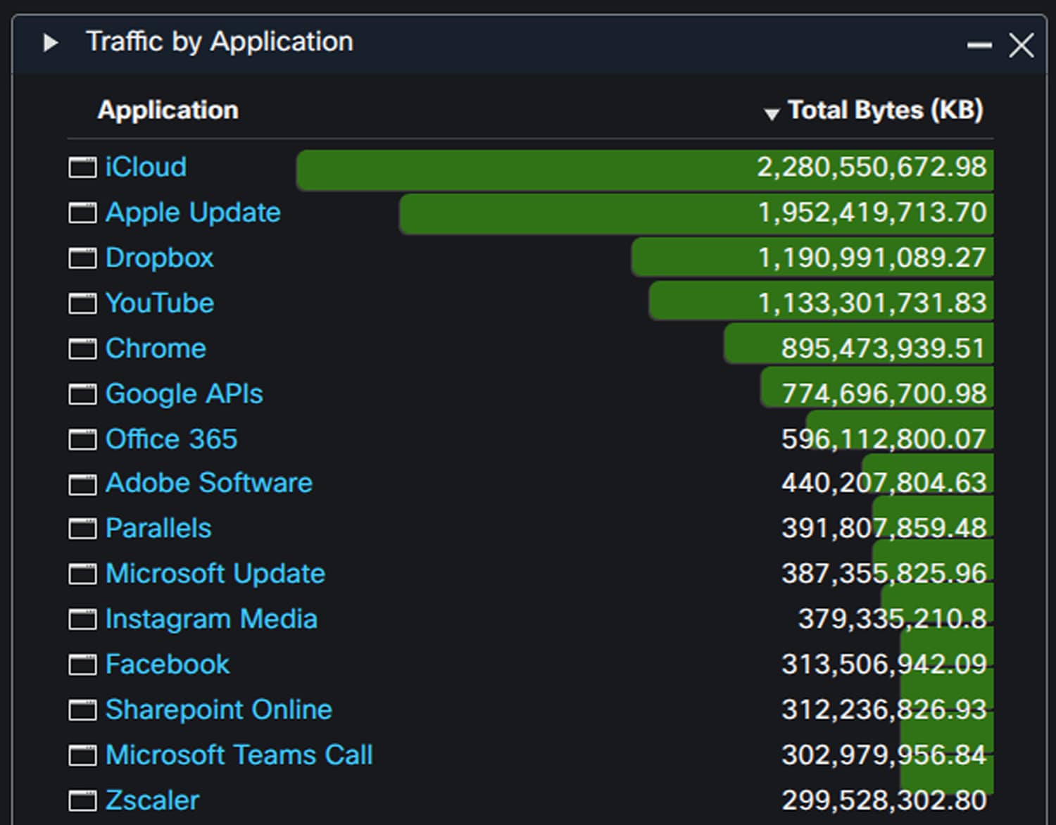
Task: Click the window icon beside Dropbox
Action: coord(82,258)
